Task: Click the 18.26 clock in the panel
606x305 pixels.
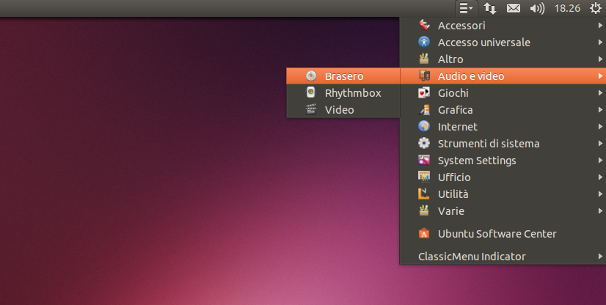Action: (567, 8)
